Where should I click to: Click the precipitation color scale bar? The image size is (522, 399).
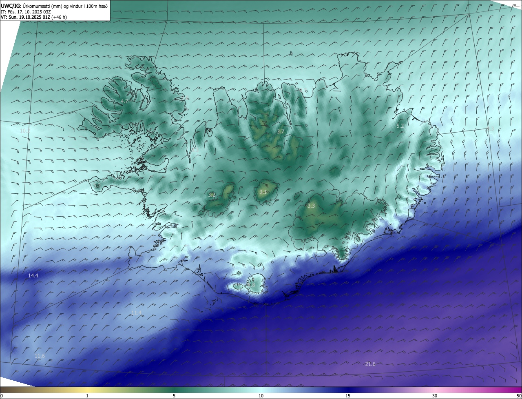[261, 390]
